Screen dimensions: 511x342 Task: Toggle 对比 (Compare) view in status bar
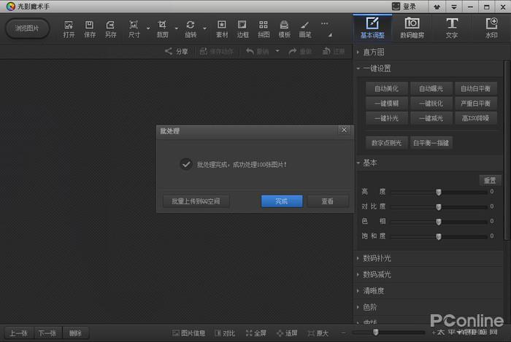[x=224, y=333]
